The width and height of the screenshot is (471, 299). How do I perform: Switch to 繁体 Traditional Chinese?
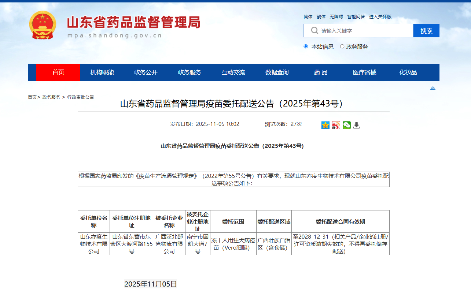[x=321, y=17]
